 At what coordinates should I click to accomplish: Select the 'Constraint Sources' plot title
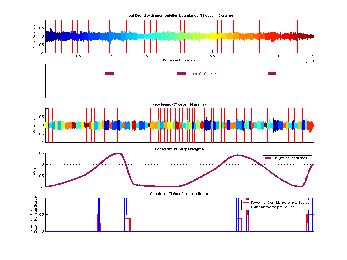pyautogui.click(x=179, y=60)
